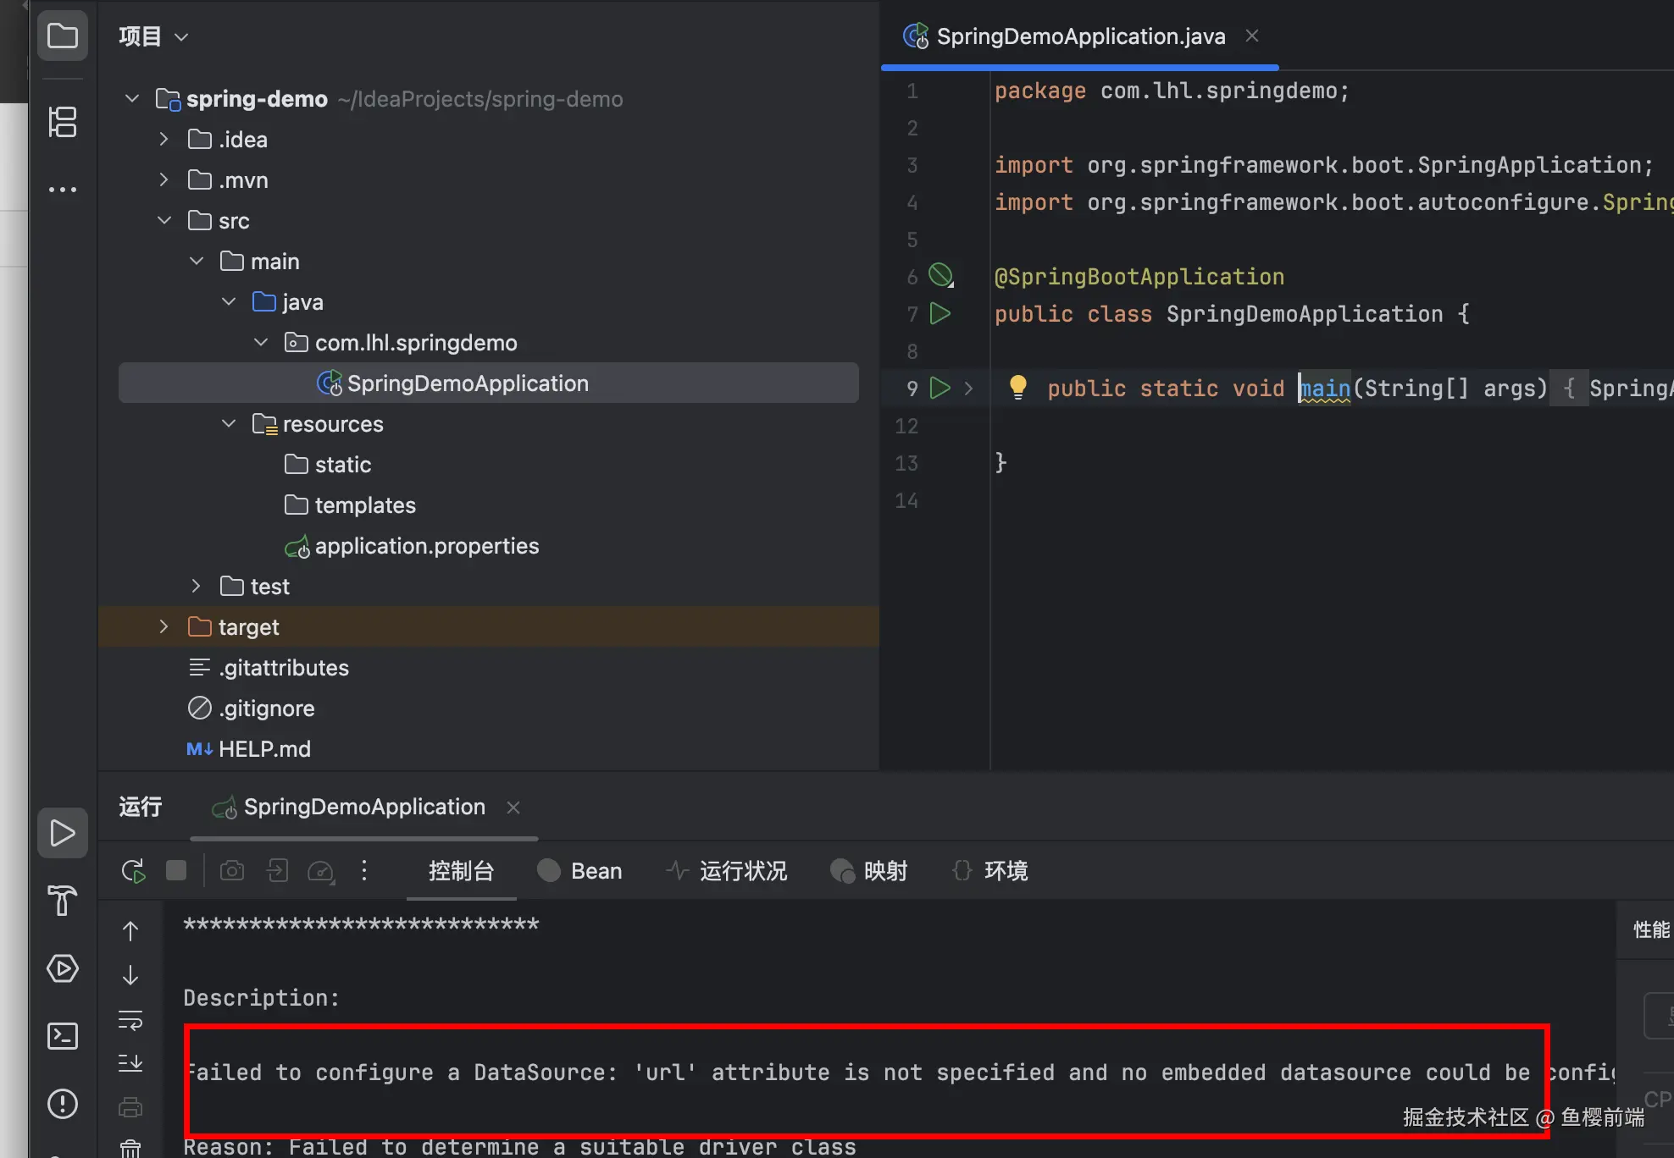This screenshot has height=1158, width=1674.
Task: Toggle scroll to end of console
Action: (130, 1063)
